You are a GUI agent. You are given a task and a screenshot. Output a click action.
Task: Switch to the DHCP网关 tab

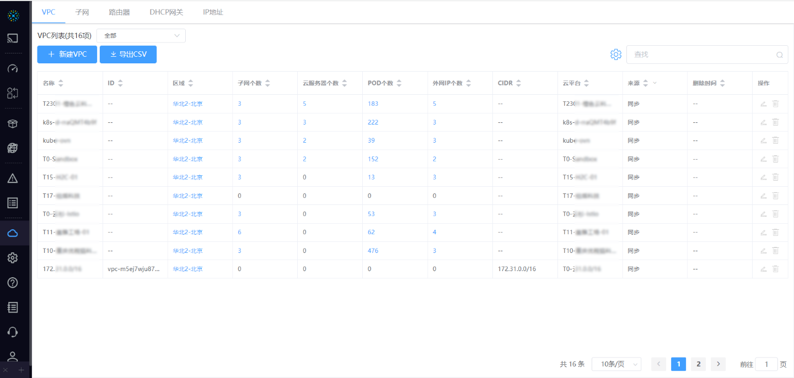[166, 12]
